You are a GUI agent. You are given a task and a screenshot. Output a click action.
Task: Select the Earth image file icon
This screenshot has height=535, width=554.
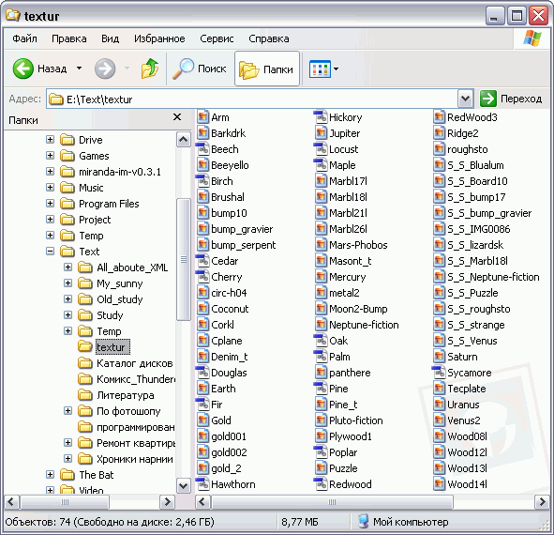pyautogui.click(x=202, y=389)
